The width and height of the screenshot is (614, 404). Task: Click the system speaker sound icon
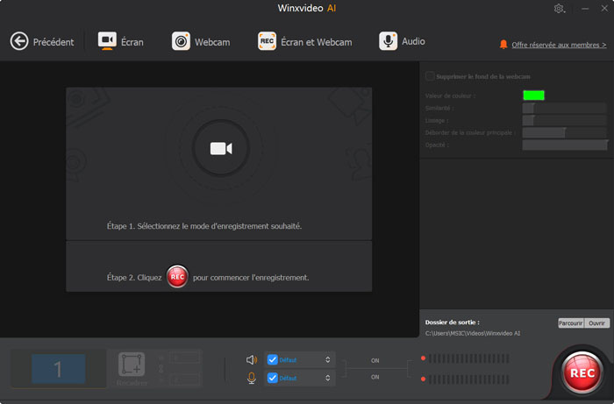coord(252,360)
